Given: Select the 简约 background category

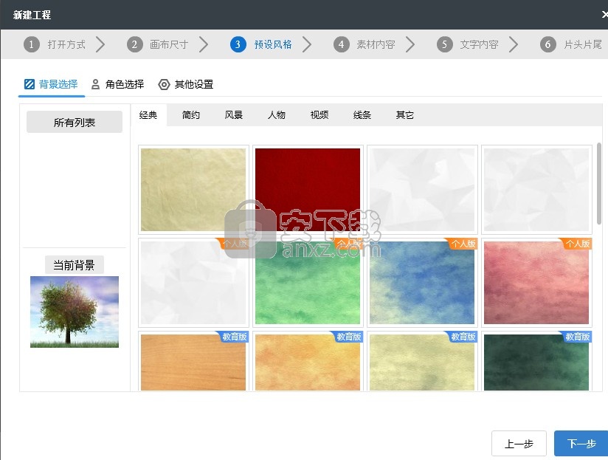Looking at the screenshot, I should 191,114.
